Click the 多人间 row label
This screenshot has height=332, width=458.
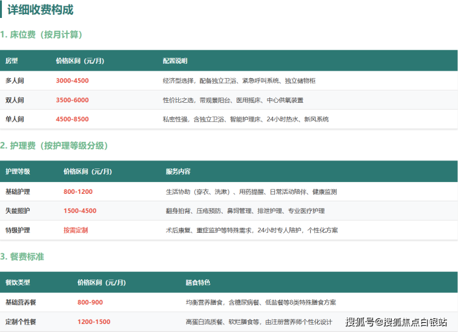click(15, 81)
